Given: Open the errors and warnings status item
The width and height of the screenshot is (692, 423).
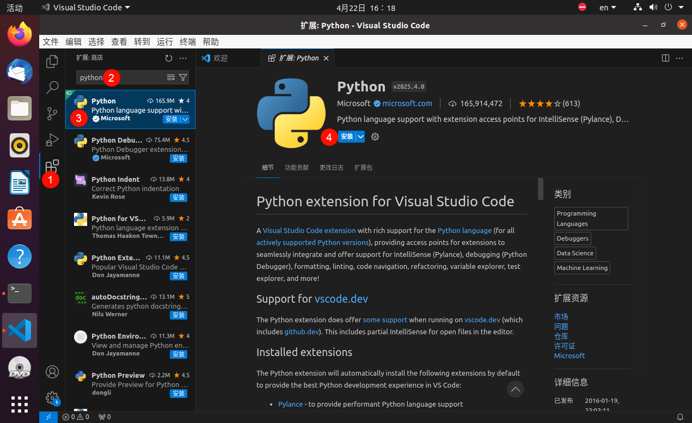Looking at the screenshot, I should pyautogui.click(x=76, y=417).
